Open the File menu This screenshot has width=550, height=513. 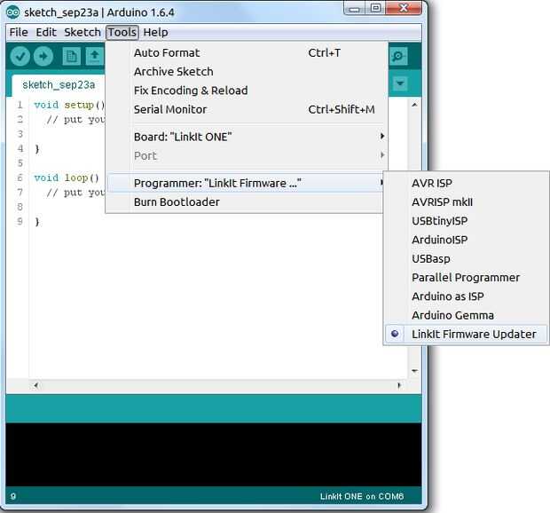(x=19, y=32)
